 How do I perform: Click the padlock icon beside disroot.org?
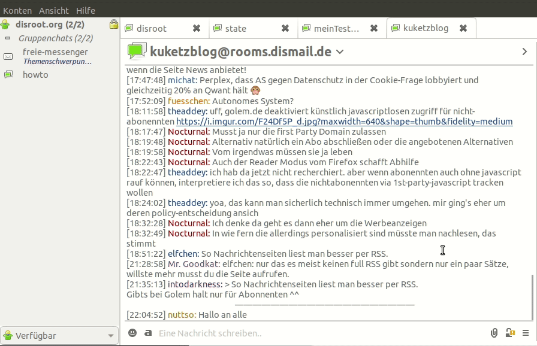pyautogui.click(x=114, y=25)
